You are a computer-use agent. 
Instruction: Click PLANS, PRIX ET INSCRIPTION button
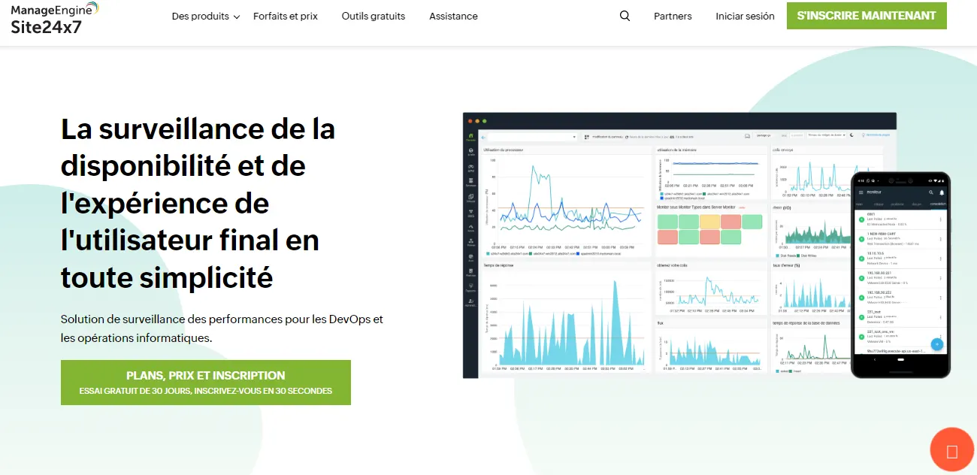click(206, 383)
